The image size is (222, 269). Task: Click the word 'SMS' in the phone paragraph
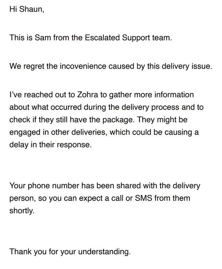[143, 198]
